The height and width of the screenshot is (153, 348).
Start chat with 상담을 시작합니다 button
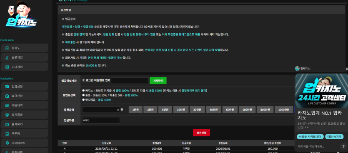(x=310, y=137)
